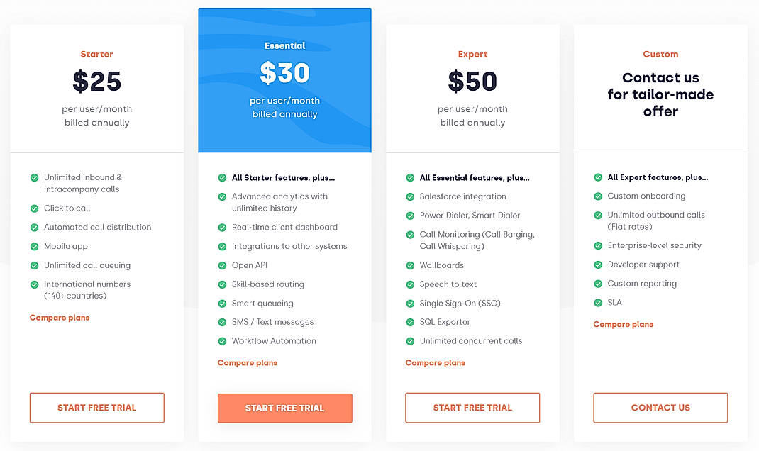This screenshot has height=451, width=759.
Task: Click the checkmark icon next to Mobile app
Action: click(34, 247)
